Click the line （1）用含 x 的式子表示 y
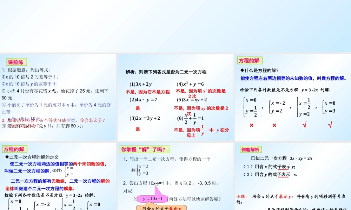 (269, 167)
